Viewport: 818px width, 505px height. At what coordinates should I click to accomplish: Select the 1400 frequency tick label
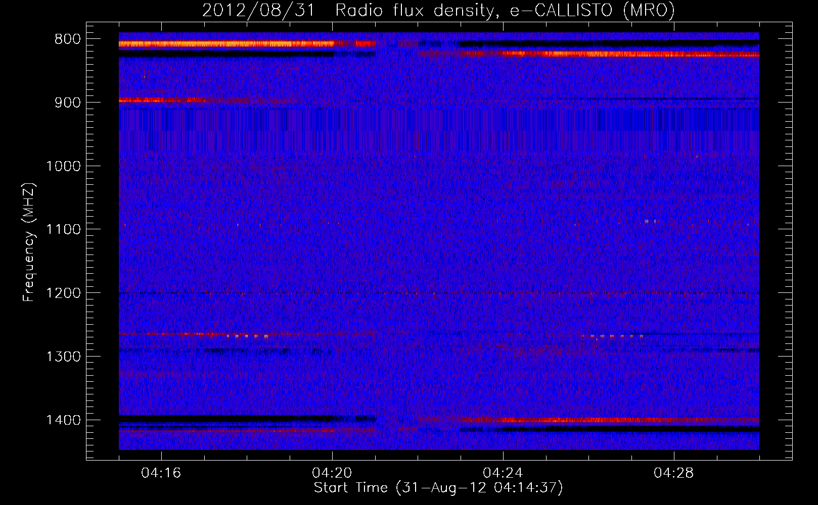63,421
